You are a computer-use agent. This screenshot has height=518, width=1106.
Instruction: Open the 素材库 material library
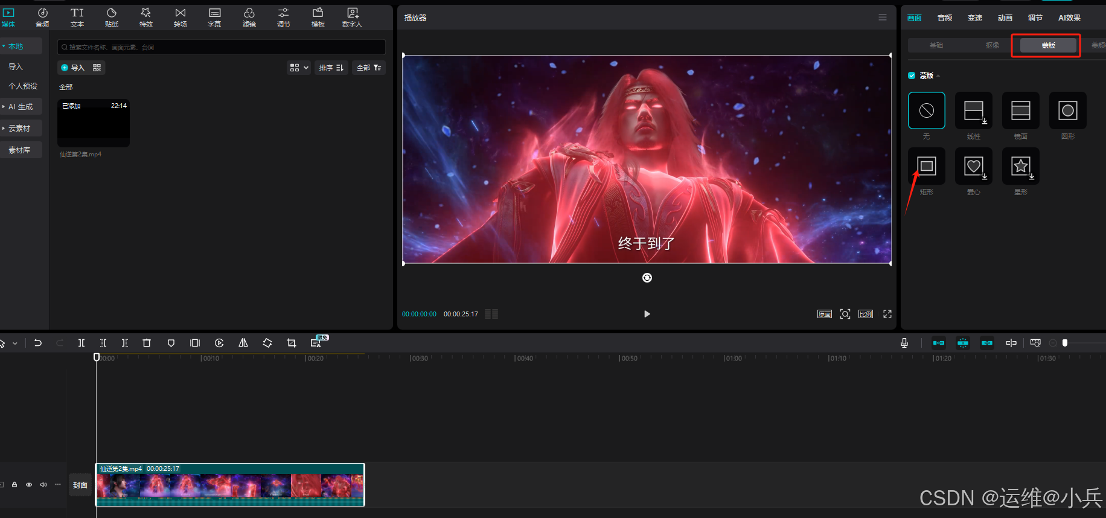(x=19, y=150)
